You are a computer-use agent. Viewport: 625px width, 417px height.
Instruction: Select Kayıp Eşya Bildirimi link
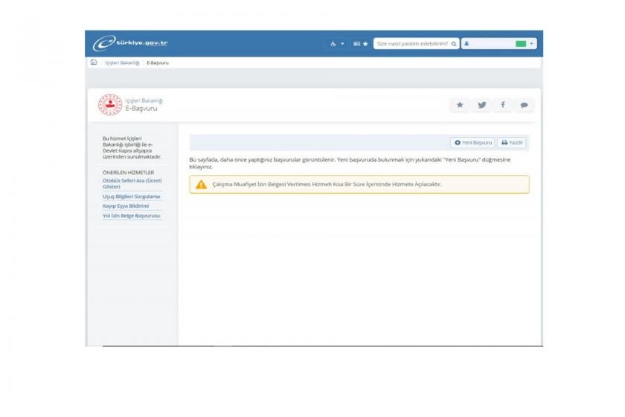click(x=126, y=206)
